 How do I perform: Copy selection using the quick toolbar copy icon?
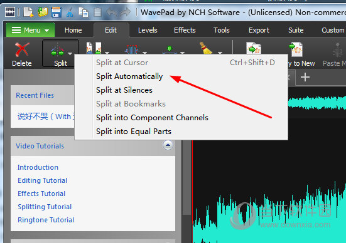[84, 12]
